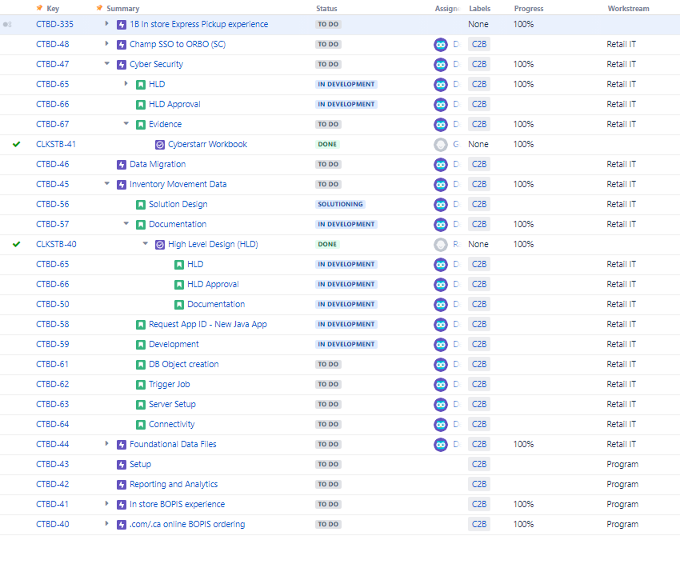Click task icon for High Level Design (HLD)

click(x=159, y=245)
